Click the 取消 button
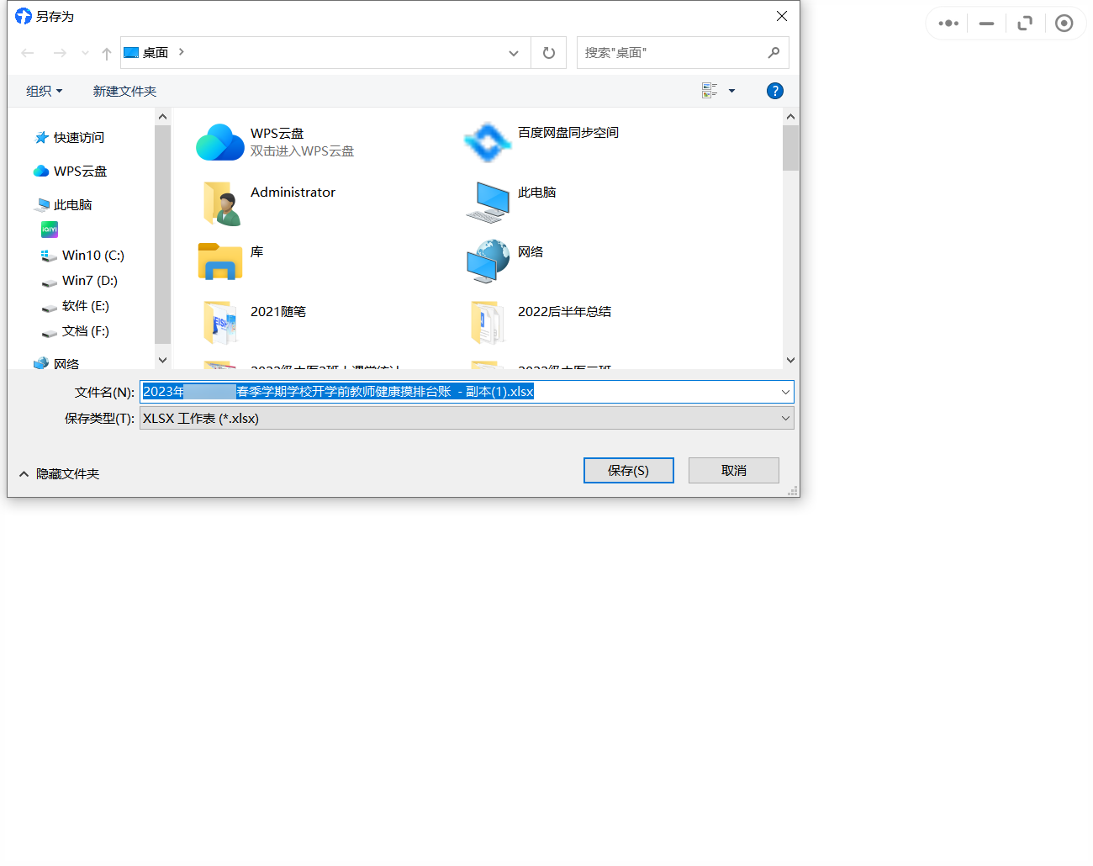This screenshot has height=866, width=1093. pyautogui.click(x=733, y=471)
